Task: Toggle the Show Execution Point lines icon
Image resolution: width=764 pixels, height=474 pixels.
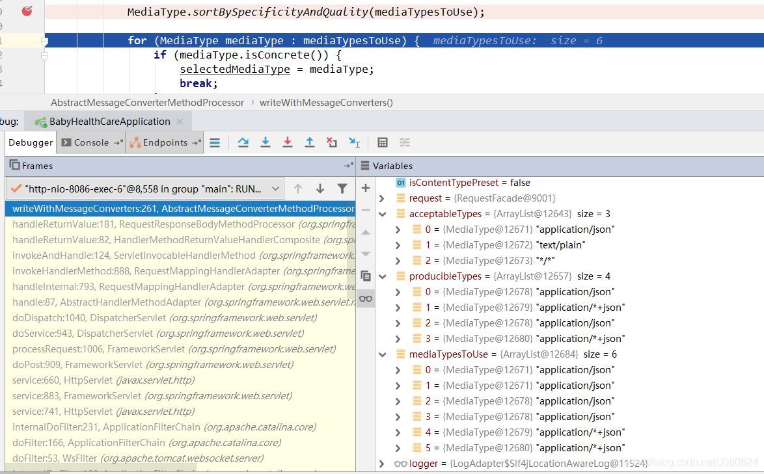Action: click(x=215, y=142)
